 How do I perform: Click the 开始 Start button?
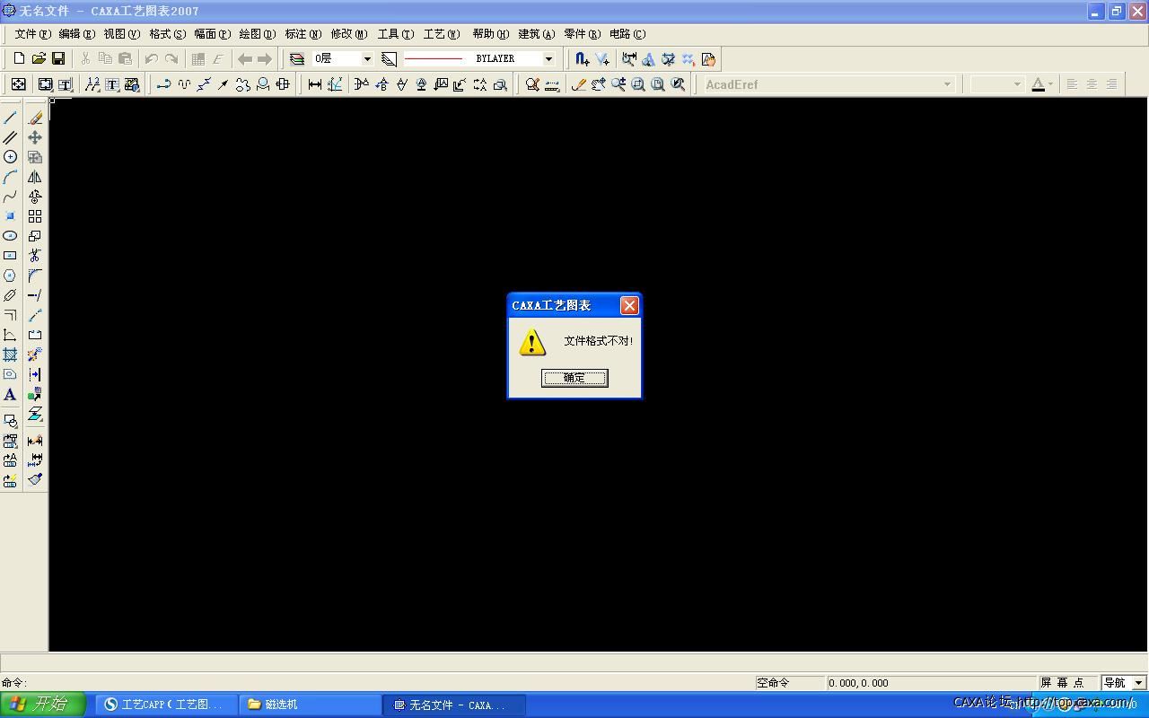[42, 705]
